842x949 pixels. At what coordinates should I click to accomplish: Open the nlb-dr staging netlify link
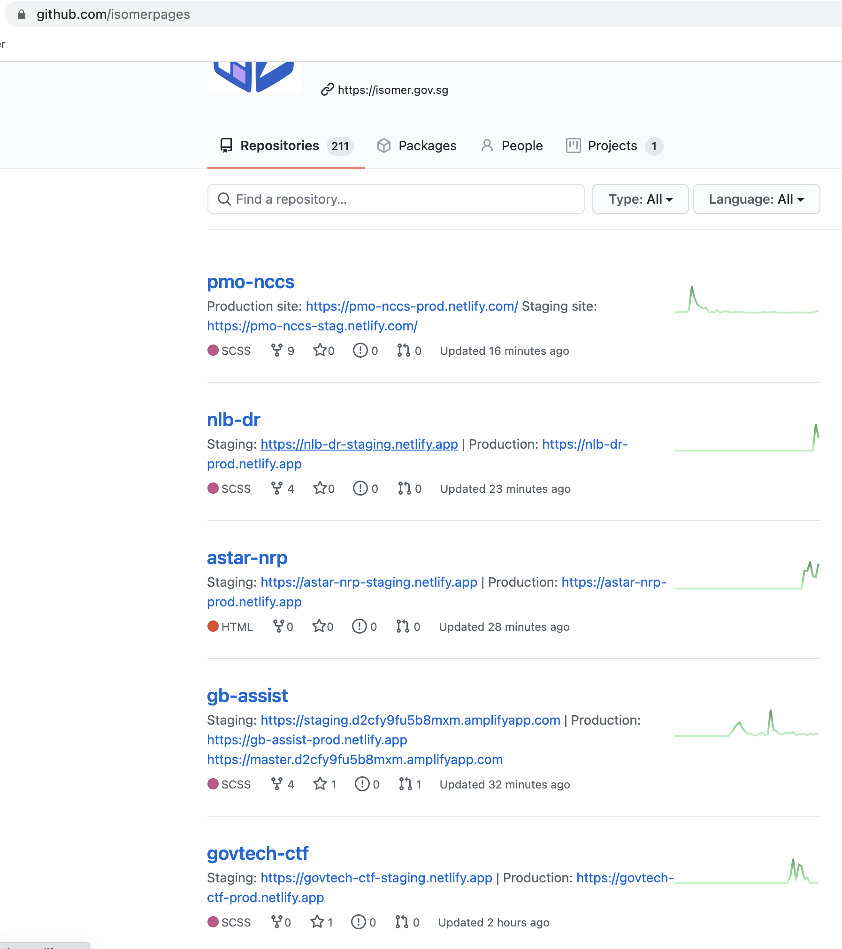pyautogui.click(x=359, y=444)
